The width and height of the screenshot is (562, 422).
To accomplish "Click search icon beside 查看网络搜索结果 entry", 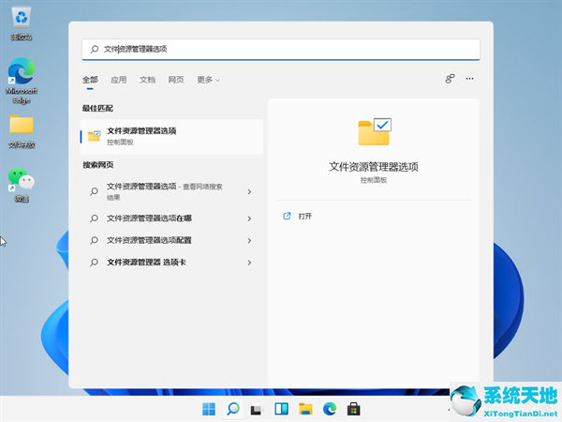I will [x=94, y=191].
